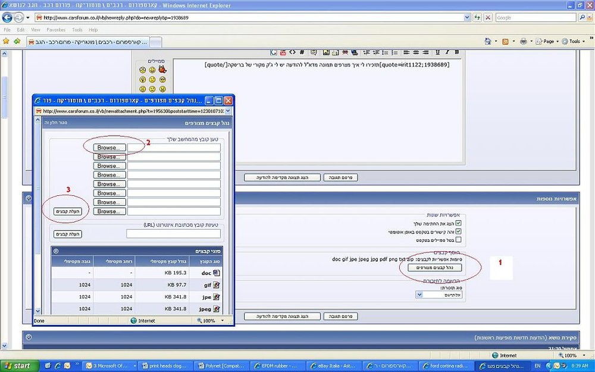The height and width of the screenshot is (372, 595).
Task: Click 'העלה קבצים' beside the Browse buttons
Action: (x=68, y=211)
